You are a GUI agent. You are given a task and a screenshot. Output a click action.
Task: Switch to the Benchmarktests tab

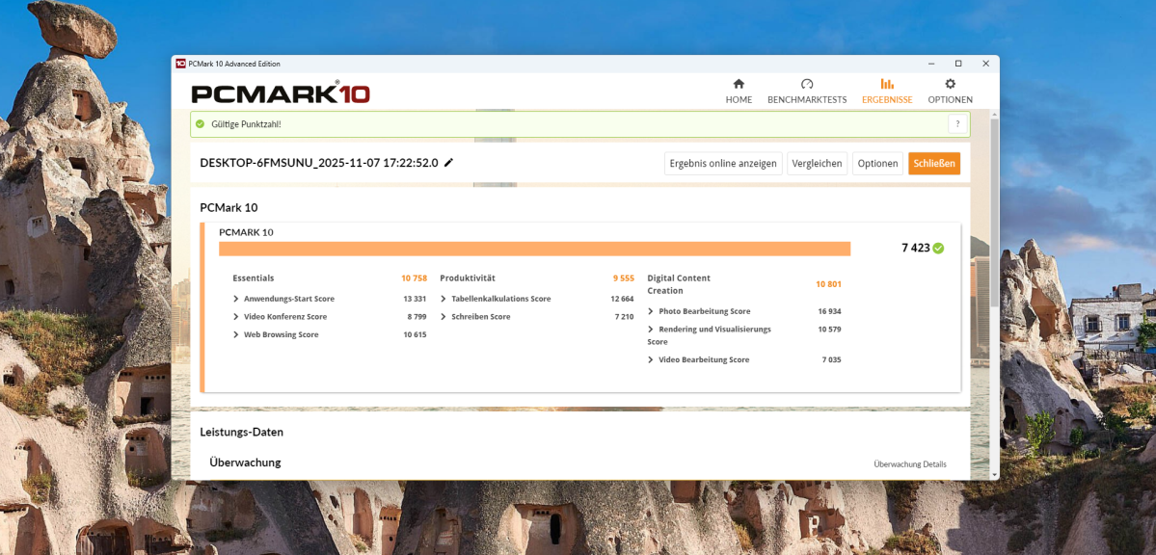pos(807,92)
